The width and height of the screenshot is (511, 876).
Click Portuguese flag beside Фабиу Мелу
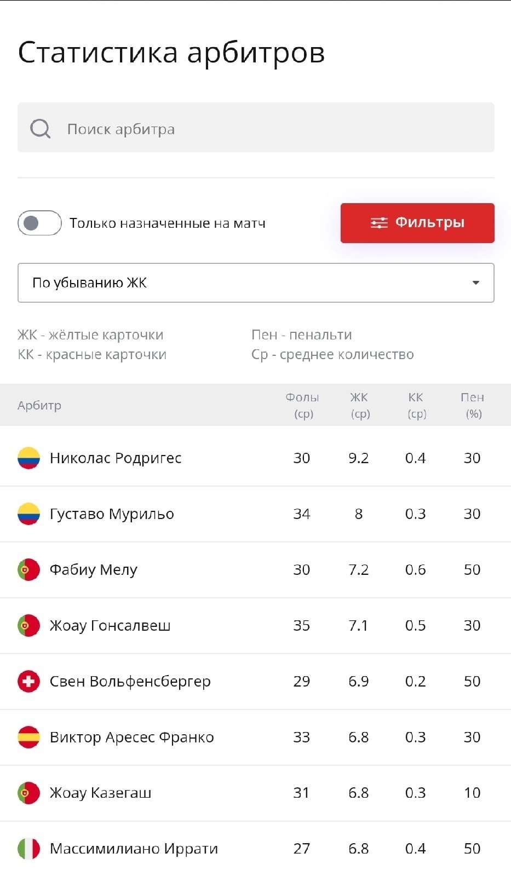tap(28, 570)
